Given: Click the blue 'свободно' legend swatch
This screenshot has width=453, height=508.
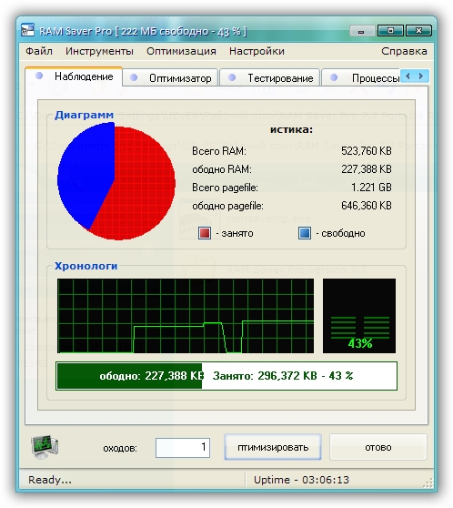Looking at the screenshot, I should pos(305,233).
